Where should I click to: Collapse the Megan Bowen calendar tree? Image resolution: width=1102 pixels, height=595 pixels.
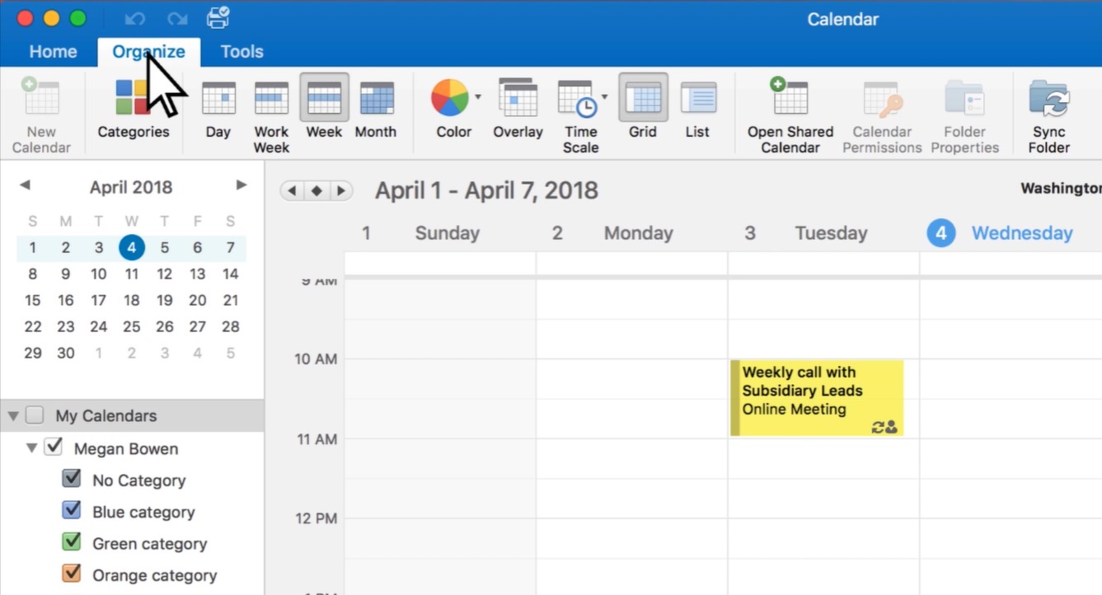click(x=31, y=447)
